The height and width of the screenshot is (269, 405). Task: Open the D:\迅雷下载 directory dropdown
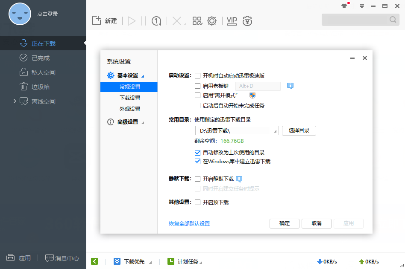tap(275, 130)
